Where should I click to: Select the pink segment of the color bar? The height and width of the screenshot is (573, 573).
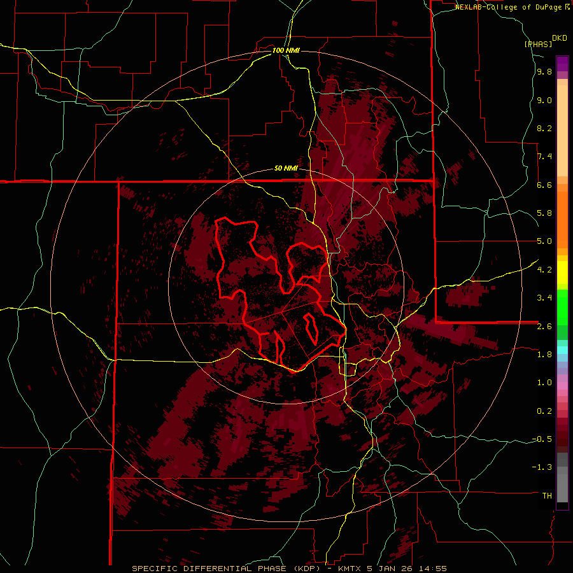tap(562, 386)
